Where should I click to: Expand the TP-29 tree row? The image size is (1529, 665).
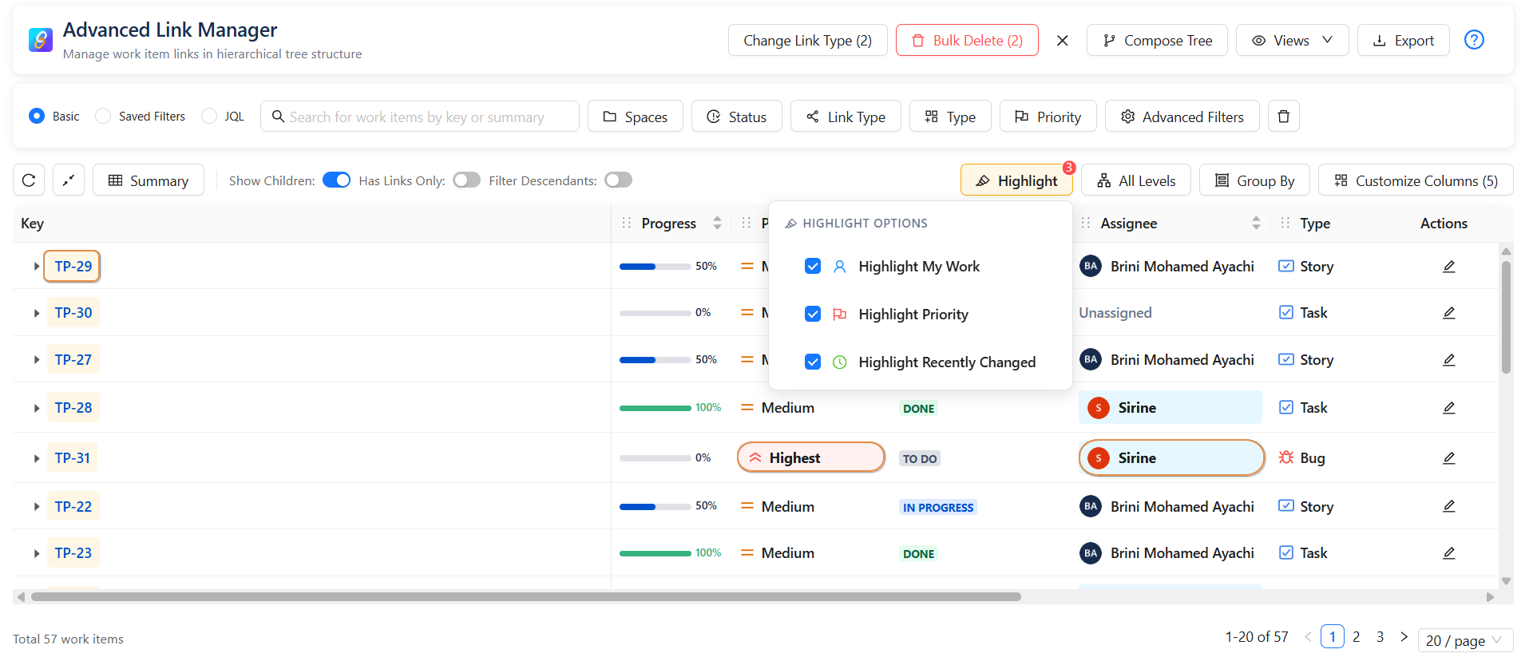tap(37, 267)
